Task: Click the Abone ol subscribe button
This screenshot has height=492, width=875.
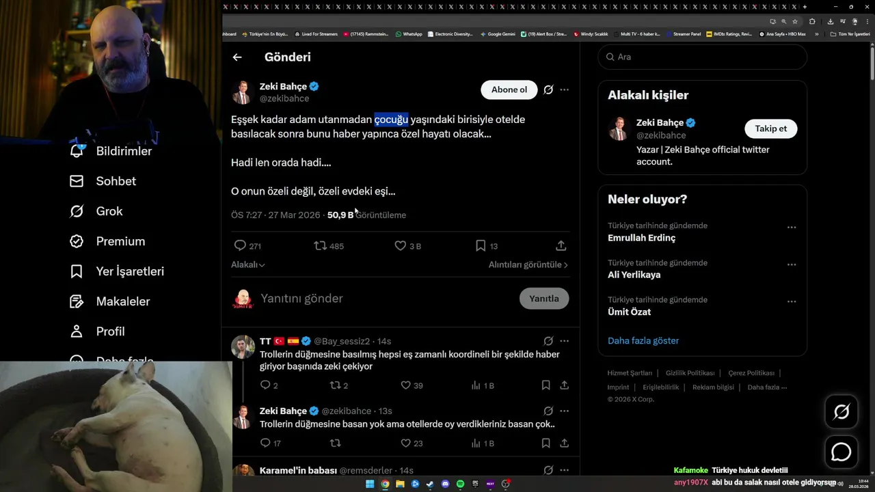Action: pos(509,90)
